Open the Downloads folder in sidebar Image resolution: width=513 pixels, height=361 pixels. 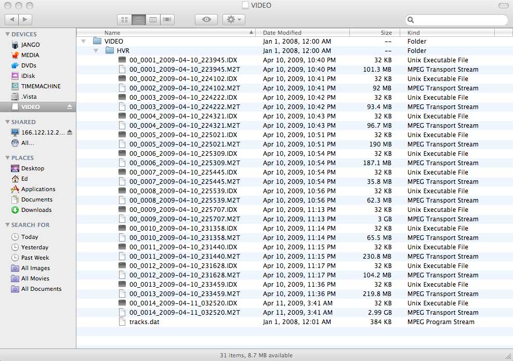click(x=36, y=210)
